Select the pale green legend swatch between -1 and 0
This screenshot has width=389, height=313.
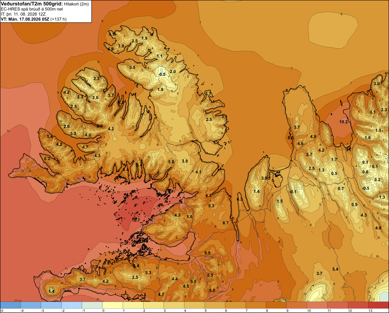(x=92, y=305)
